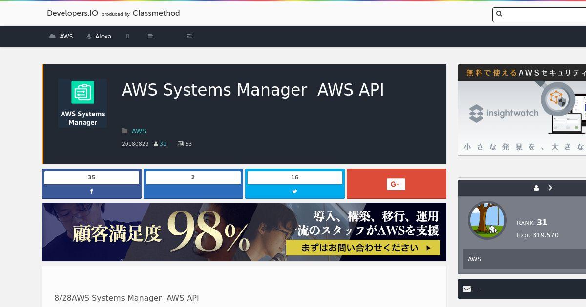Click the article title AWS Systems Manager AWS API
The width and height of the screenshot is (586, 307).
[253, 90]
